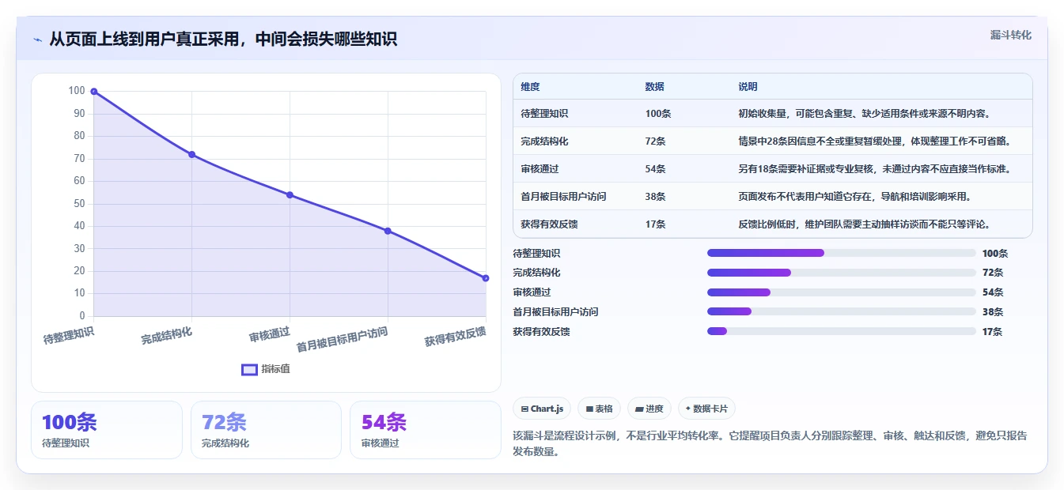This screenshot has height=490, width=1064.
Task: Click the 数据 column header
Action: 655,86
